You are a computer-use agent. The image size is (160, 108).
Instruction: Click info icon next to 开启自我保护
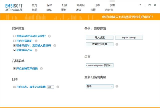coord(36,41)
